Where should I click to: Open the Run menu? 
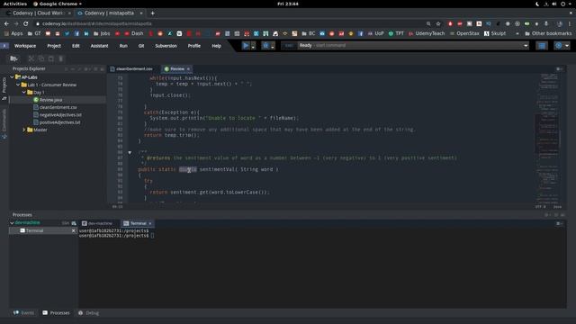pos(123,46)
